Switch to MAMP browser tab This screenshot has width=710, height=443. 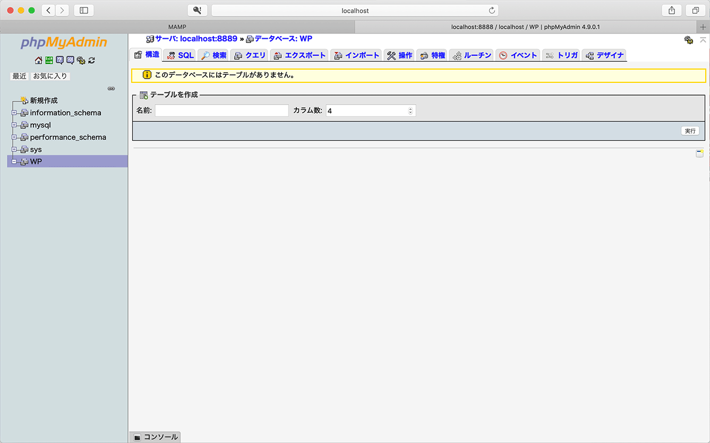pyautogui.click(x=177, y=27)
